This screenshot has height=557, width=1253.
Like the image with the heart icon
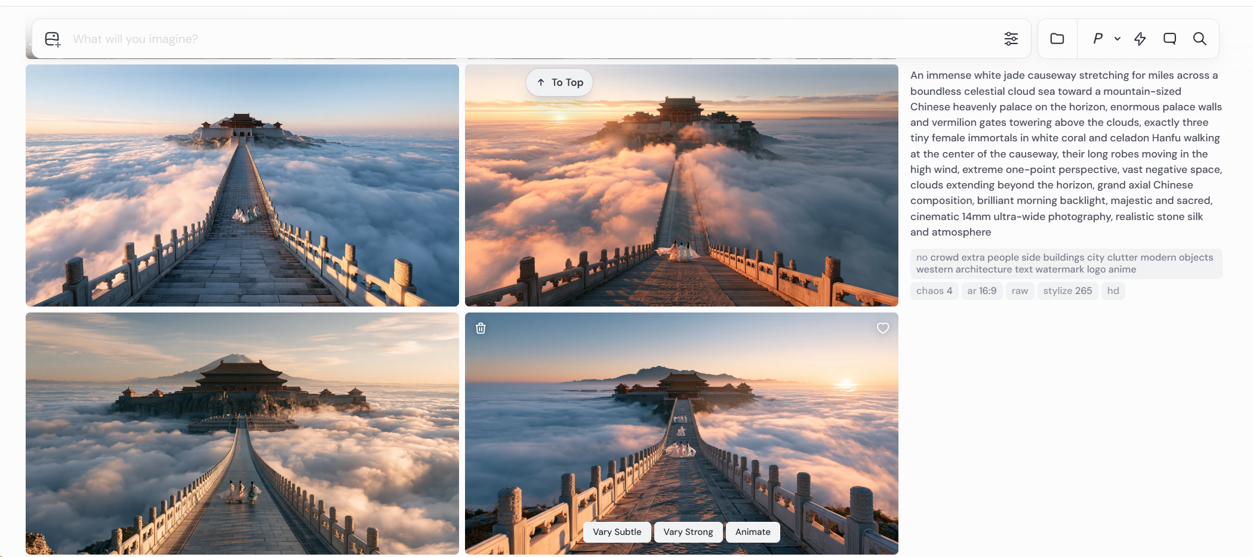click(x=883, y=328)
